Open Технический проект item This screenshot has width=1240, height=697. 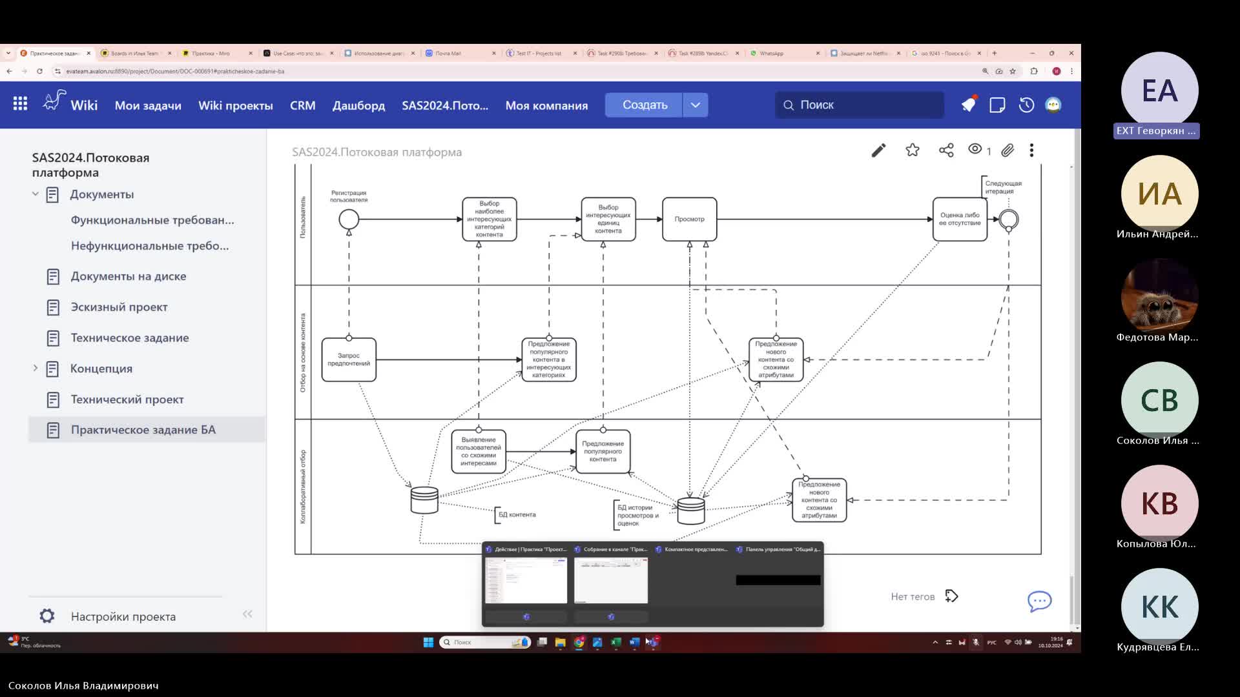pyautogui.click(x=127, y=399)
